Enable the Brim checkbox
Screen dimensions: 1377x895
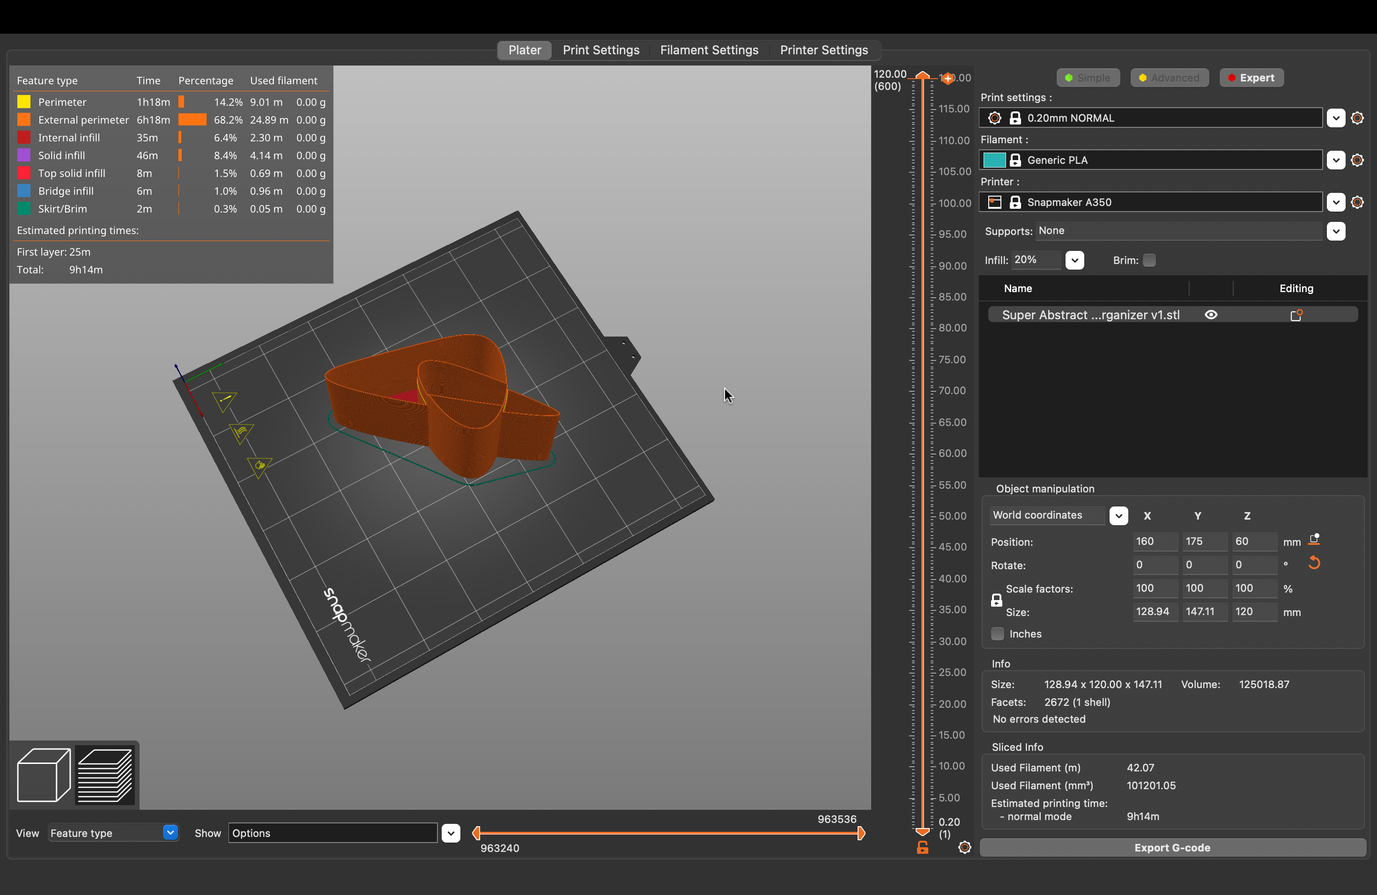point(1149,260)
